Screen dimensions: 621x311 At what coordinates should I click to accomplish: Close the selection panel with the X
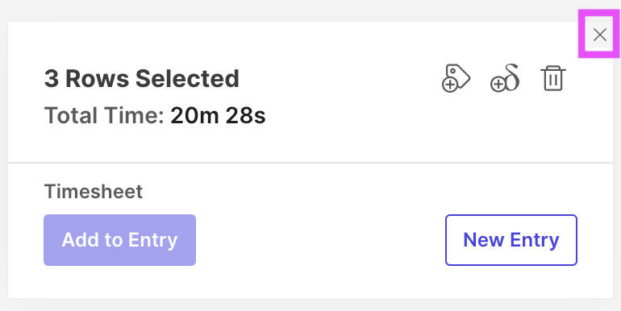click(599, 35)
